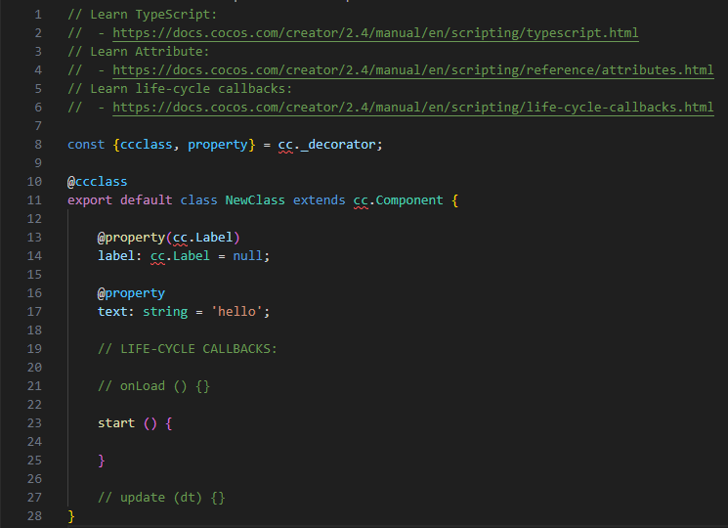This screenshot has width=728, height=528.
Task: Click 'label' variable name on line 14
Action: (x=116, y=256)
